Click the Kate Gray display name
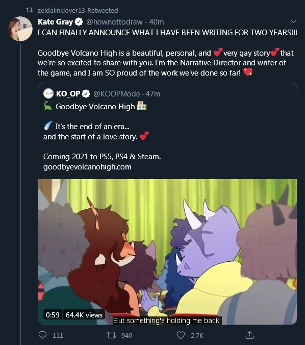This screenshot has height=345, width=305. point(55,22)
